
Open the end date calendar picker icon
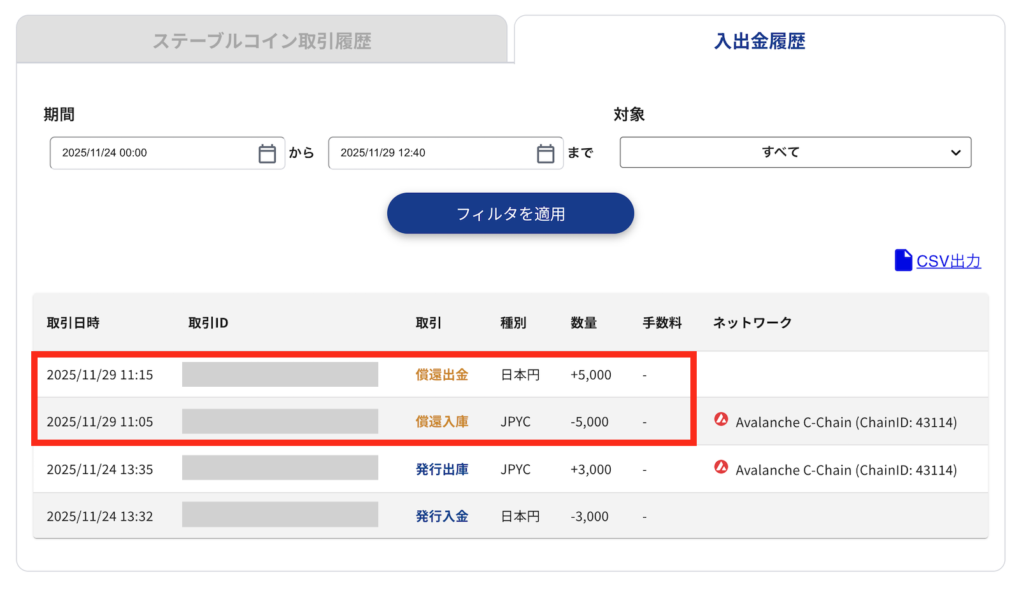545,153
